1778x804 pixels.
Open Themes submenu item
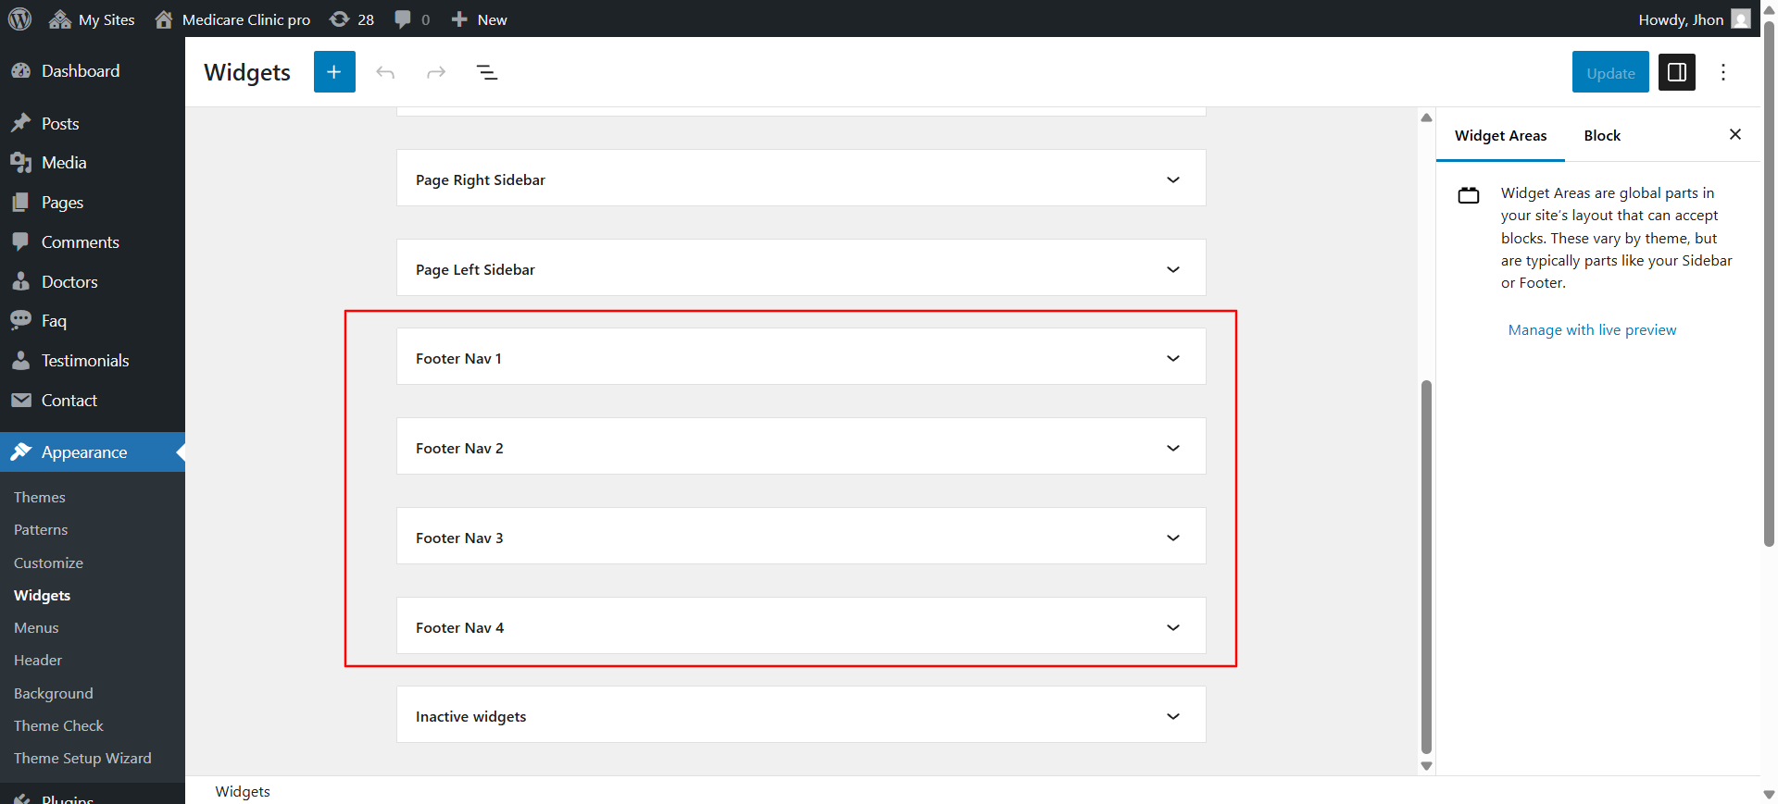[x=40, y=497]
